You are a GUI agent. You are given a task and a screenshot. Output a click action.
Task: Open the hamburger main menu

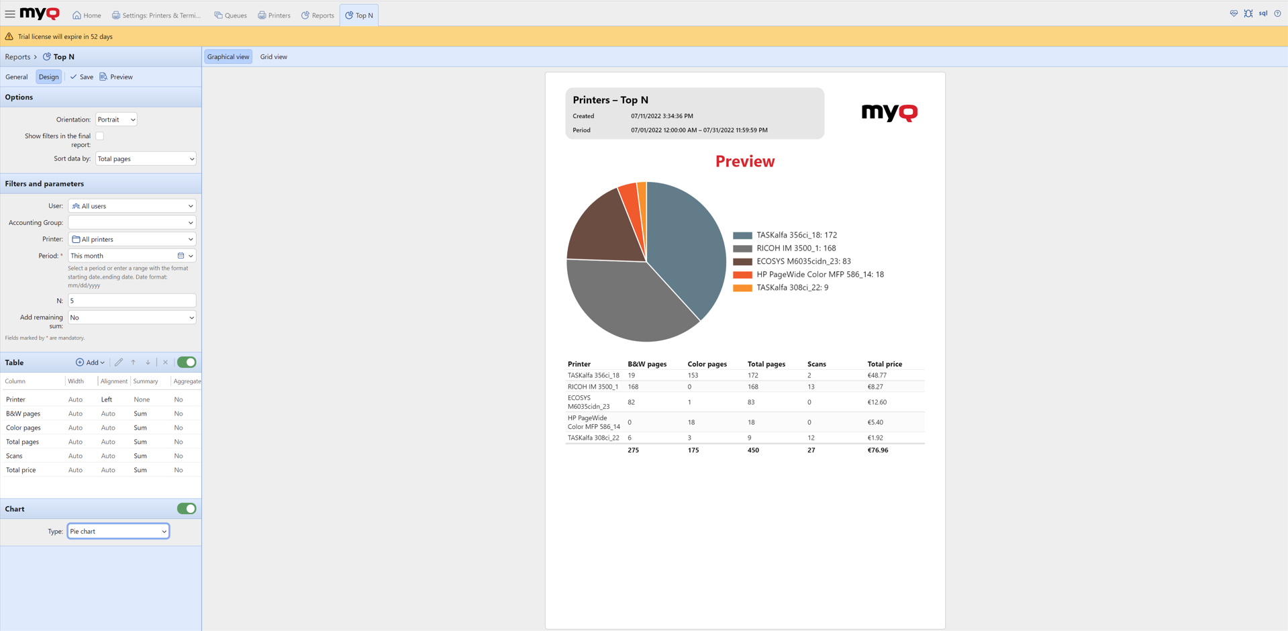click(x=10, y=14)
